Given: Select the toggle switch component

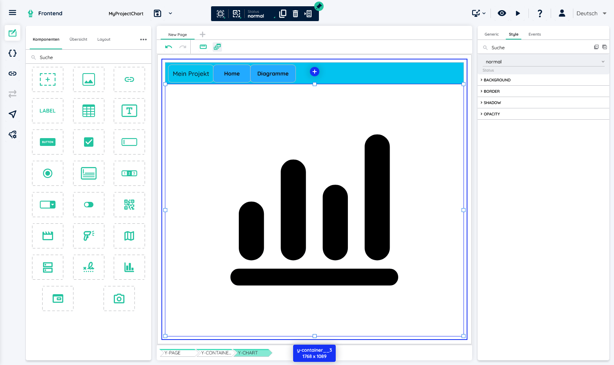Looking at the screenshot, I should (x=89, y=205).
